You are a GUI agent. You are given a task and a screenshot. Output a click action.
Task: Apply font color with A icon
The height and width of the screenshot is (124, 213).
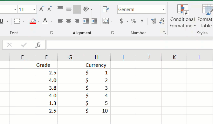pos(45,21)
